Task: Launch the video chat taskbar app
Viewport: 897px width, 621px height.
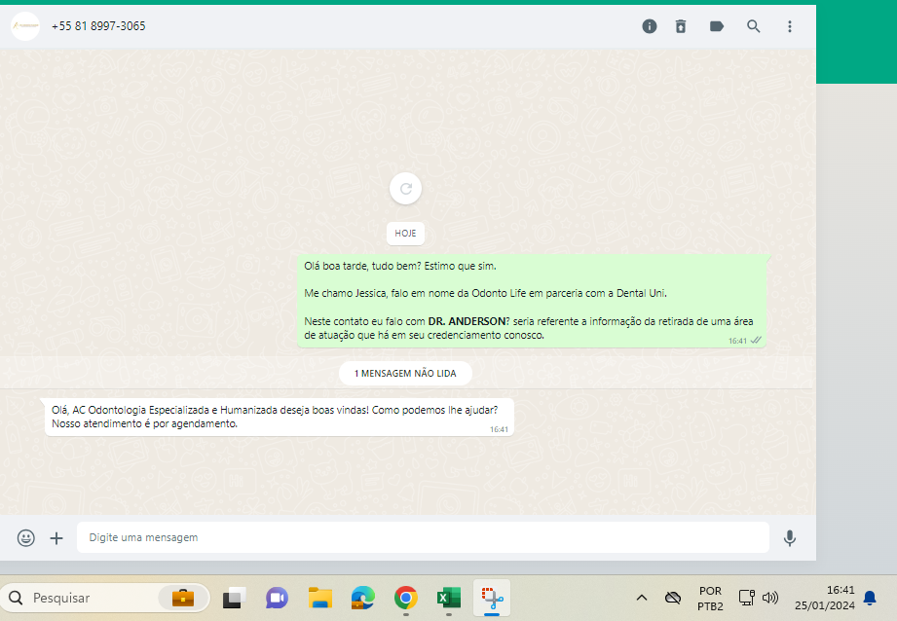Action: click(277, 599)
